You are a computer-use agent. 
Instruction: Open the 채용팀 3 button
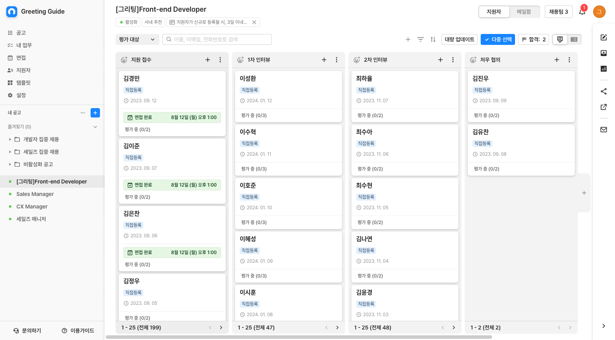[x=558, y=12]
